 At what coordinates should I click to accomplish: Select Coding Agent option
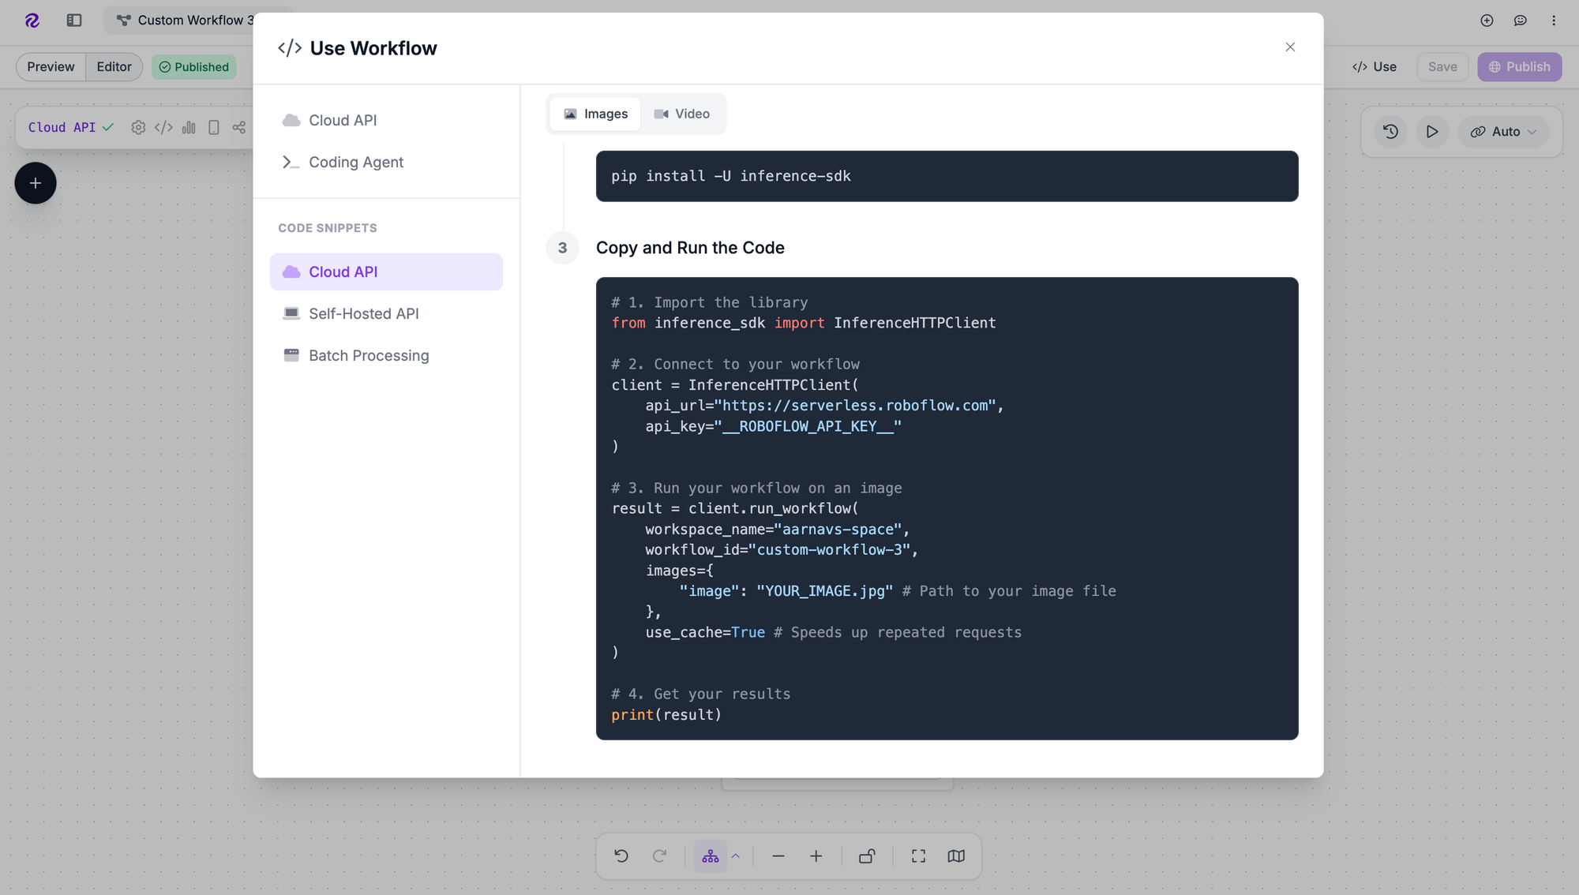386,162
